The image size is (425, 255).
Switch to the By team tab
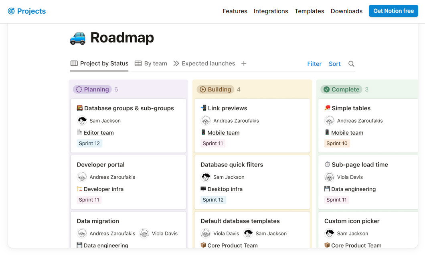tap(151, 63)
